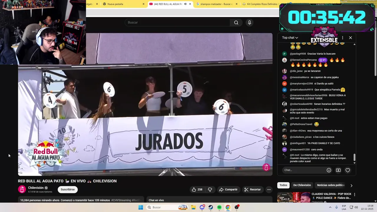This screenshot has width=377, height=212.
Task: Send a heart reaction in chat
Action: click(x=348, y=170)
